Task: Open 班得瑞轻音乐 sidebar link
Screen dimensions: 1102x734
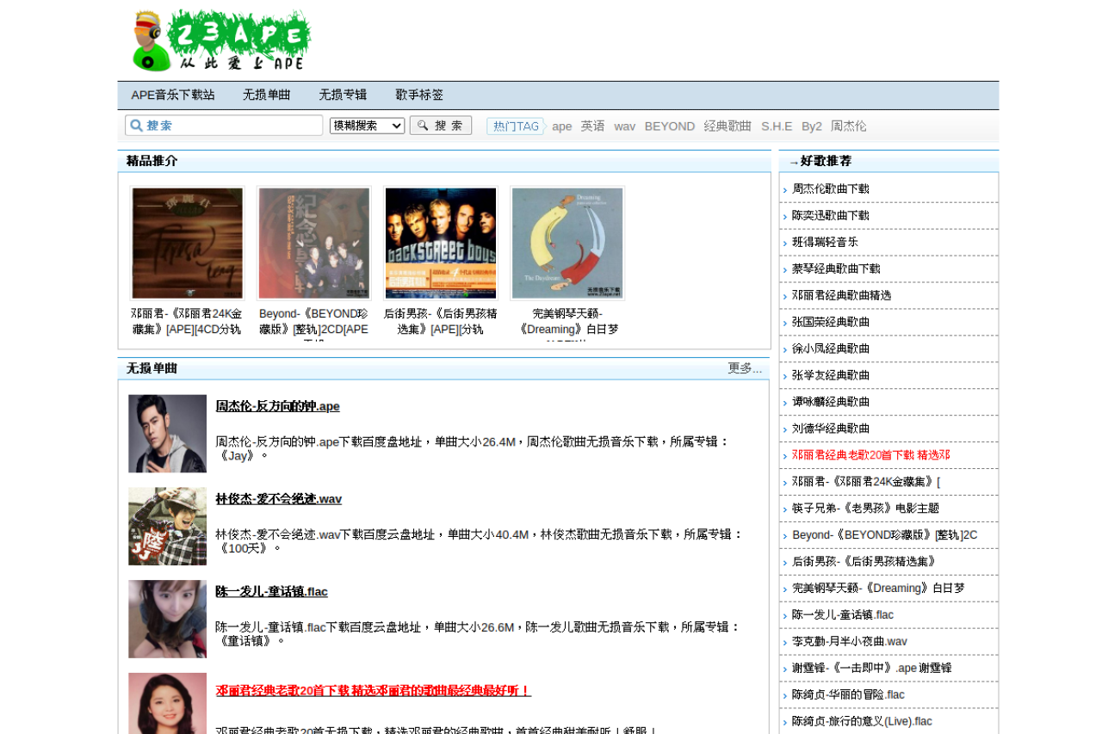Action: click(825, 243)
